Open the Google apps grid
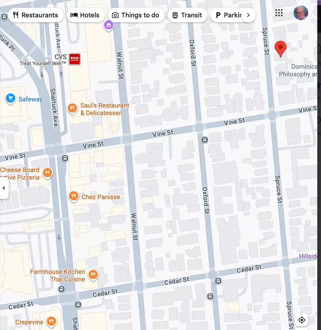 pyautogui.click(x=279, y=13)
